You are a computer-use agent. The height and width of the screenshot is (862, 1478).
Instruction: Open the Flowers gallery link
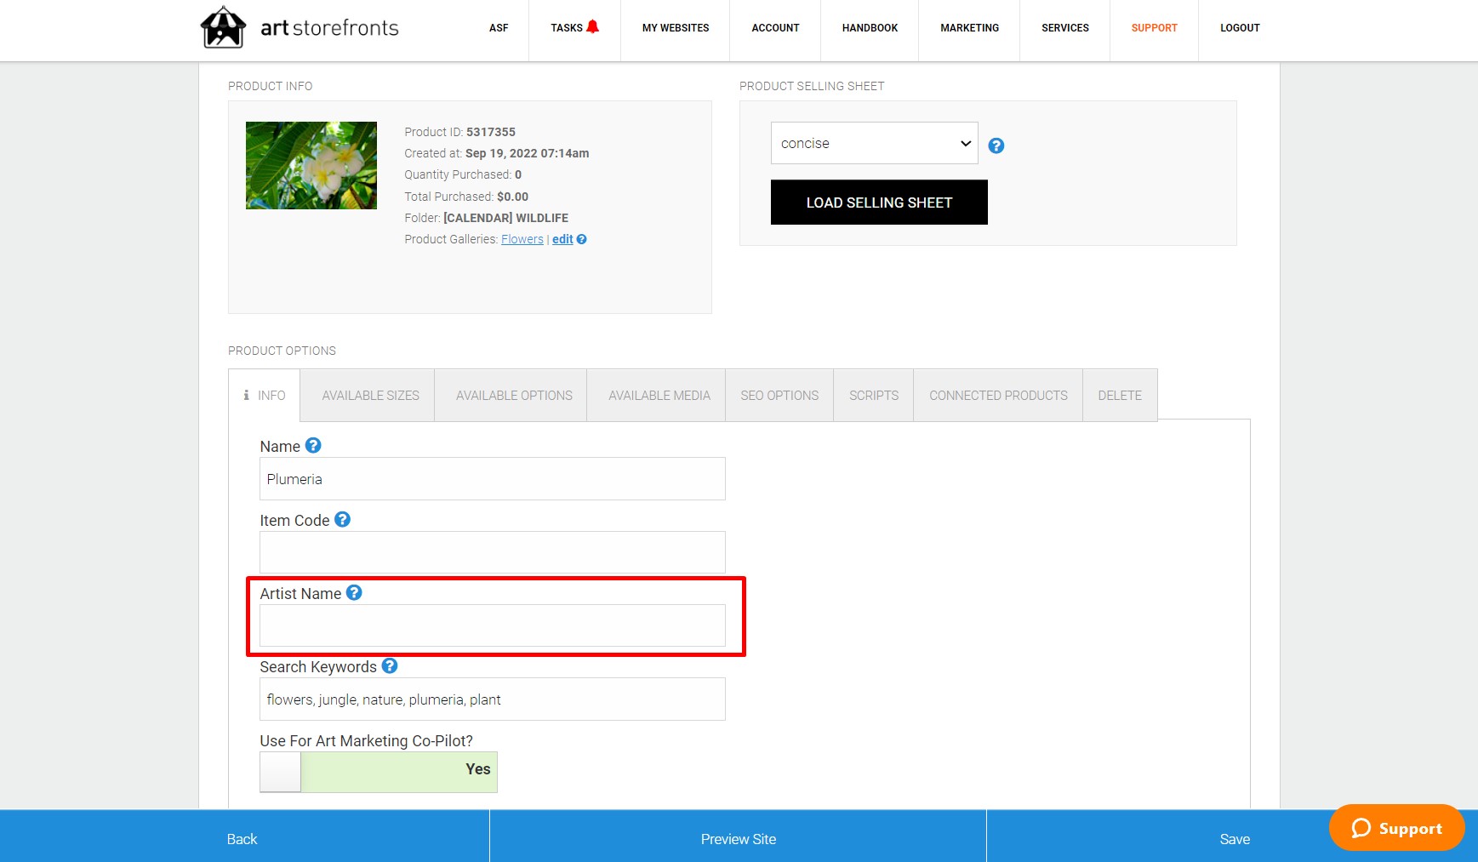point(522,239)
